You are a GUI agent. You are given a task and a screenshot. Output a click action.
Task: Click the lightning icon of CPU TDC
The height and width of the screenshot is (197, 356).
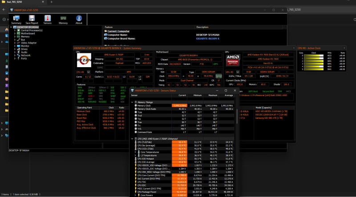[136, 182]
